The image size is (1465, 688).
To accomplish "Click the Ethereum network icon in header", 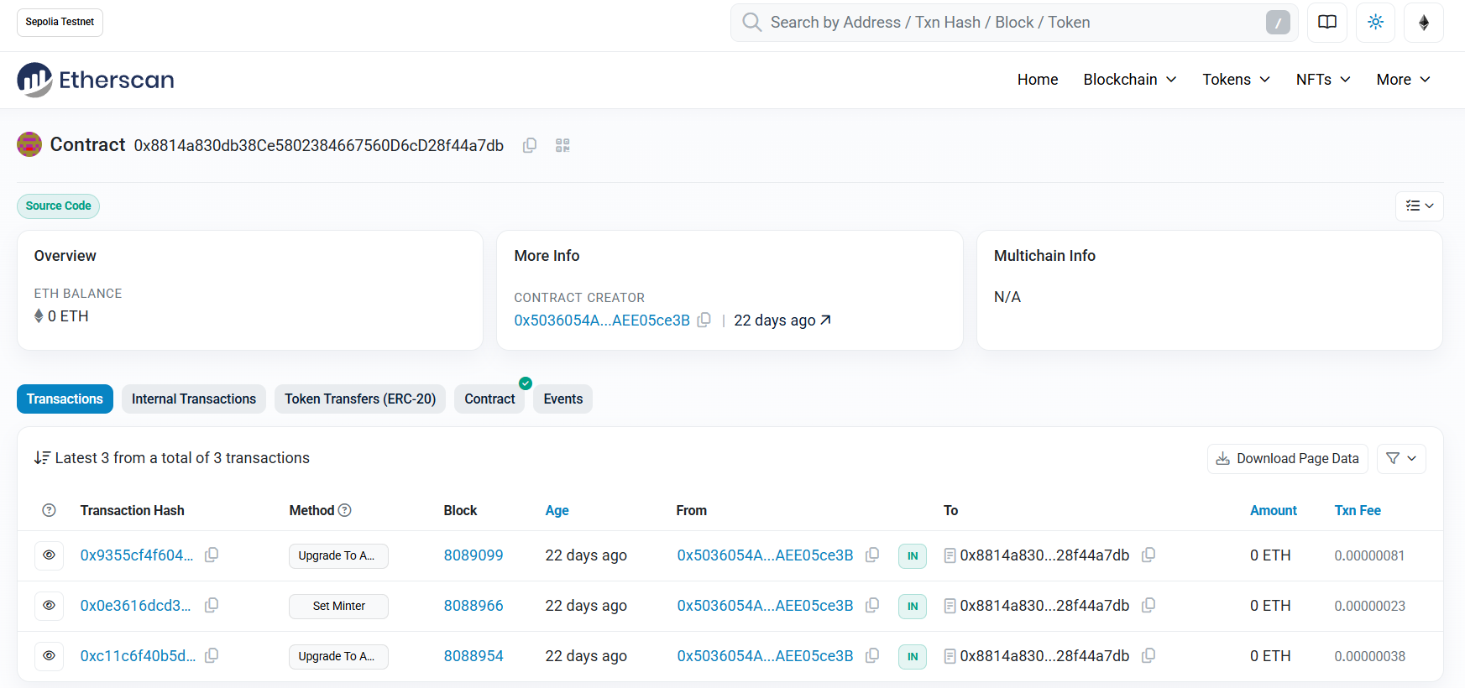I will pos(1423,23).
